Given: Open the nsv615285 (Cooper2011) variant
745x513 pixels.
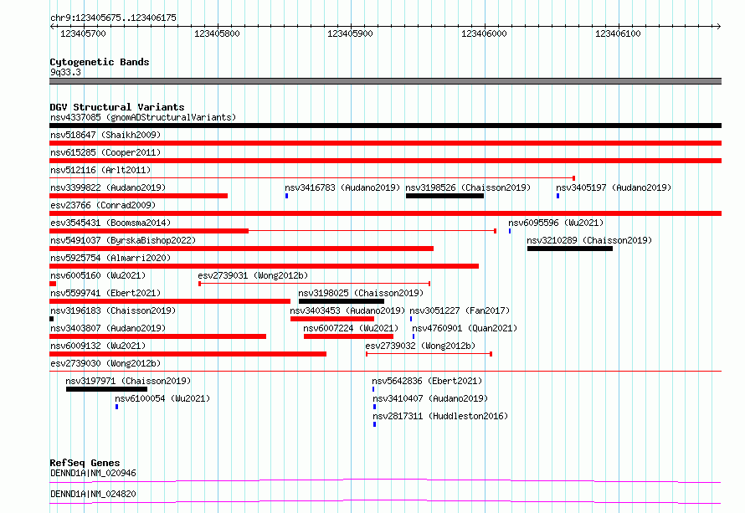Looking at the screenshot, I should 105,152.
